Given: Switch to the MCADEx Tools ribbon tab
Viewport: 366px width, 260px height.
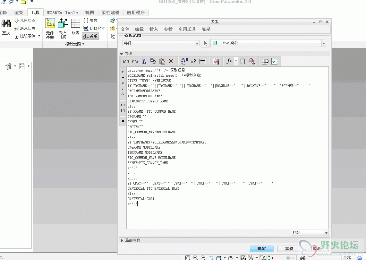Looking at the screenshot, I should (x=62, y=13).
